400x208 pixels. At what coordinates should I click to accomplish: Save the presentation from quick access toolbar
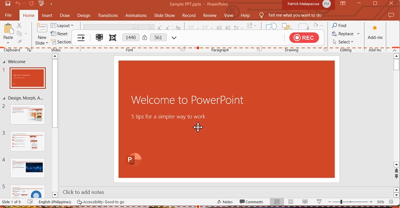coord(8,3)
